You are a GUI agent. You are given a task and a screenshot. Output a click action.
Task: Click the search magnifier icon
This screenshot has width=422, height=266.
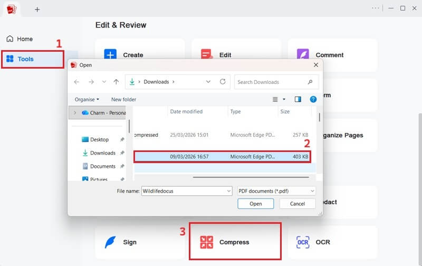tap(310, 82)
